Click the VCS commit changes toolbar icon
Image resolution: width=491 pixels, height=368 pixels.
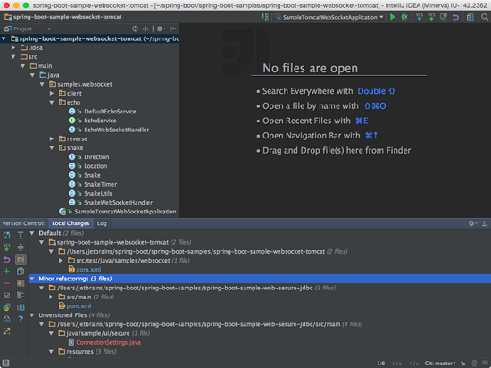[431, 17]
